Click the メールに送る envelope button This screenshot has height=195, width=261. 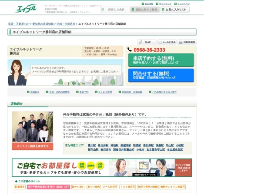coord(167,42)
